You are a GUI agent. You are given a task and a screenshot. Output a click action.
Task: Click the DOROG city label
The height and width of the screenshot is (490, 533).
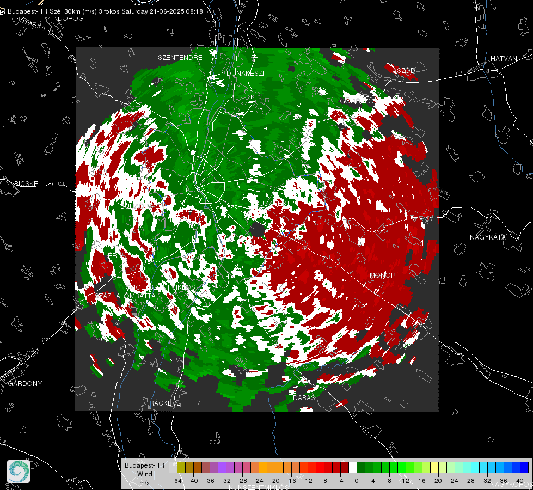click(x=71, y=19)
